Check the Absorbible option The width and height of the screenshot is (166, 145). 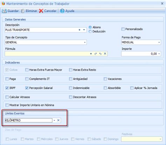[x=105, y=88]
